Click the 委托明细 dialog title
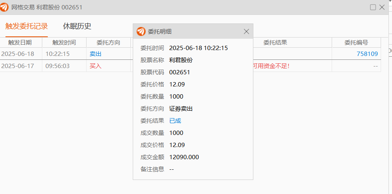This screenshot has height=194, width=392. (x=160, y=31)
